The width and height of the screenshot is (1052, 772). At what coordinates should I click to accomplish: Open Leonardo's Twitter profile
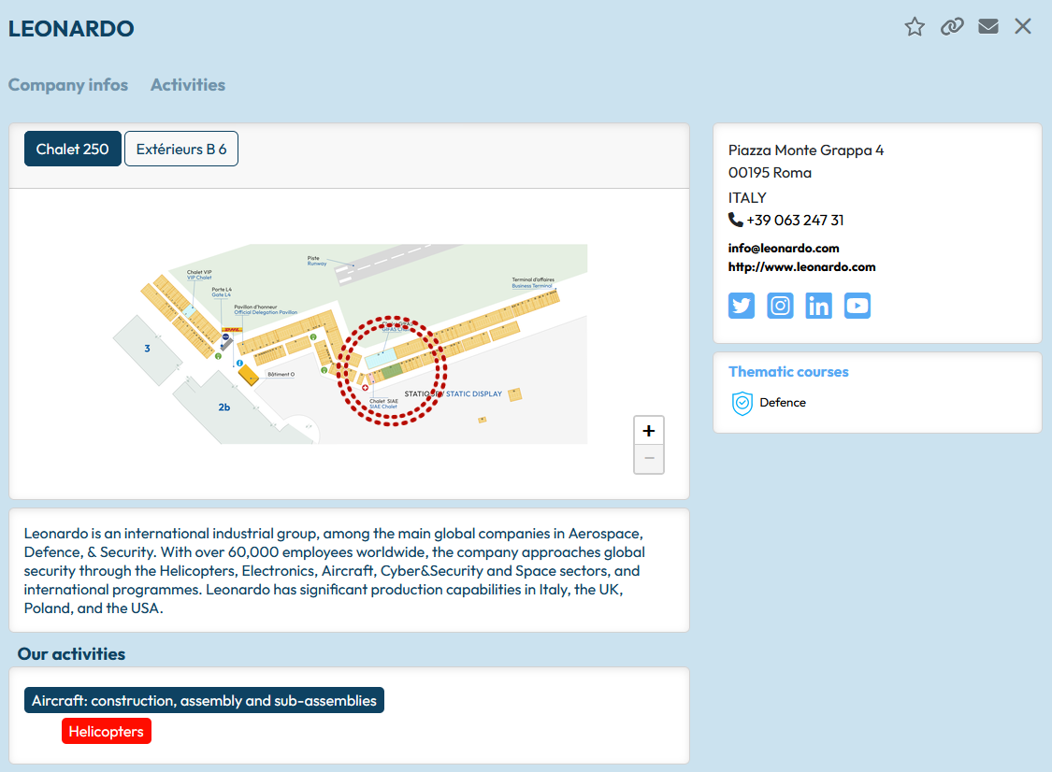(x=742, y=306)
